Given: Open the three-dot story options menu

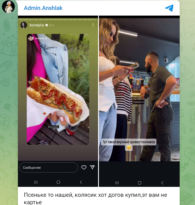Looking at the screenshot, I should tap(93, 25).
